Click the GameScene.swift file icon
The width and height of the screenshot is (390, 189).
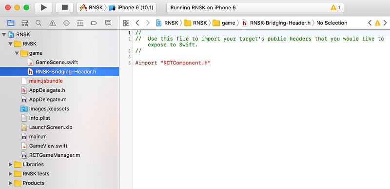31,63
